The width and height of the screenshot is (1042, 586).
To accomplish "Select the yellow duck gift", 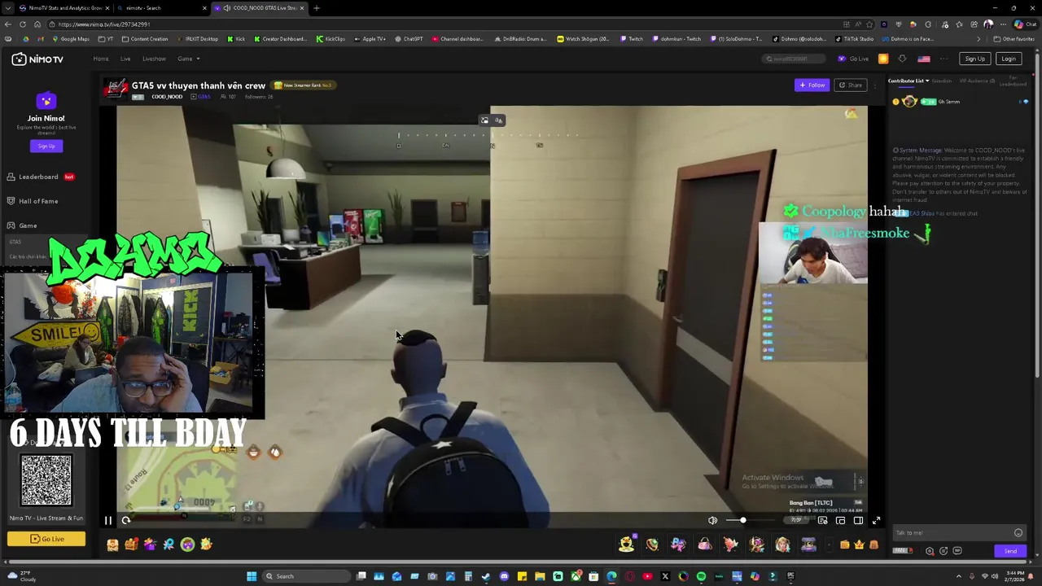I will tap(626, 544).
